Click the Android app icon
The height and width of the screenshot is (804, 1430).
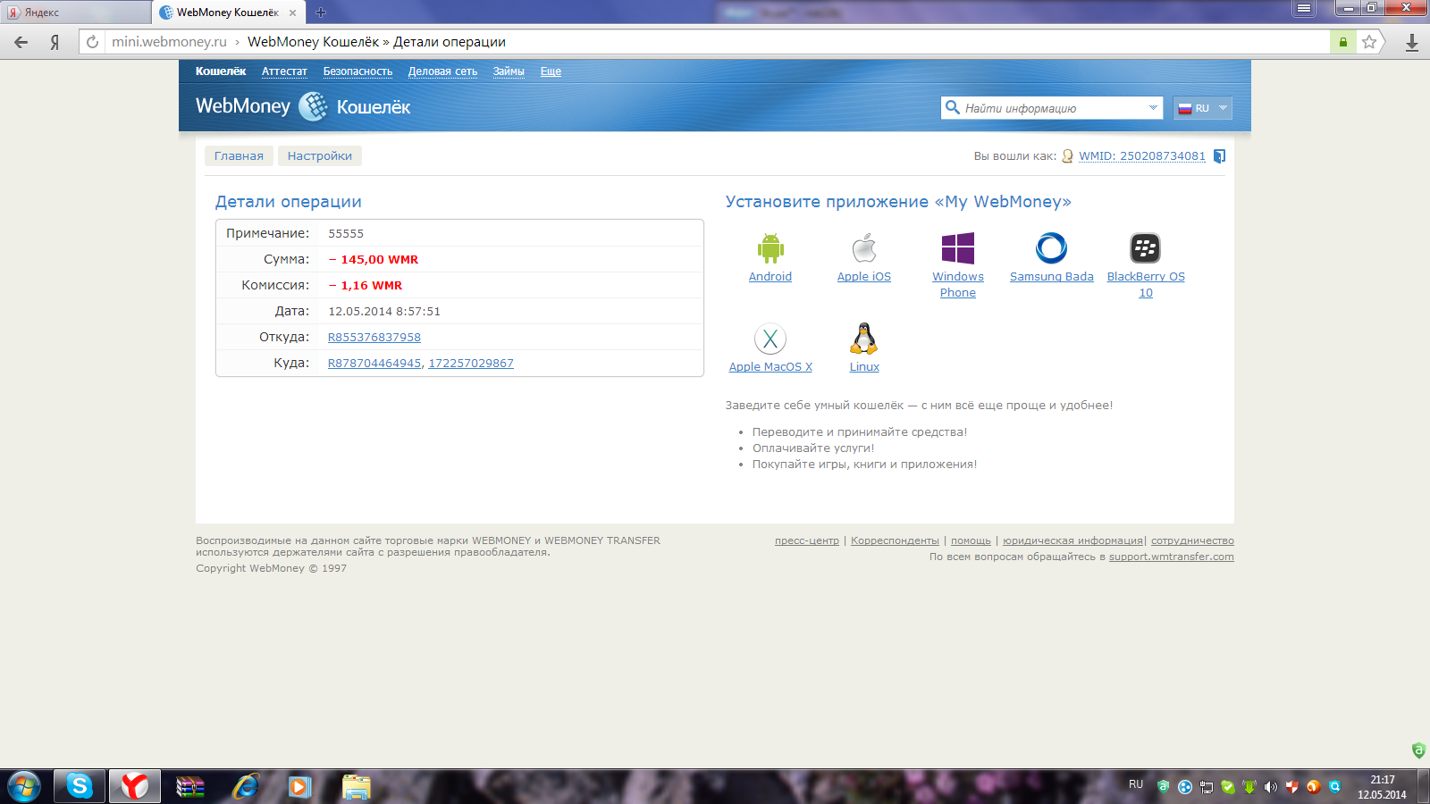770,248
